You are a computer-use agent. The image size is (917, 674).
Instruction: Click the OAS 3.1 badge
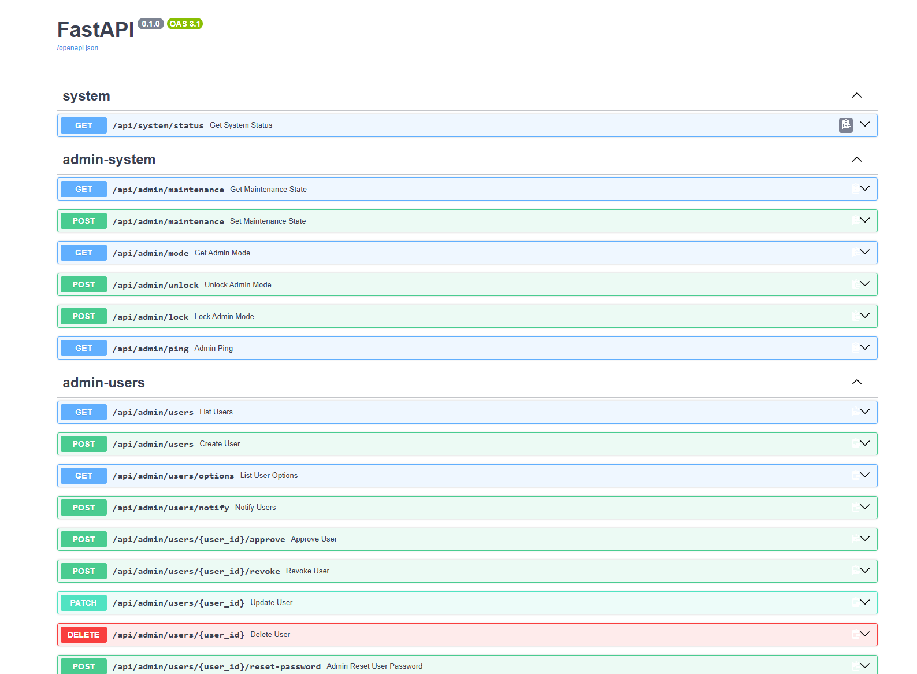pos(185,24)
